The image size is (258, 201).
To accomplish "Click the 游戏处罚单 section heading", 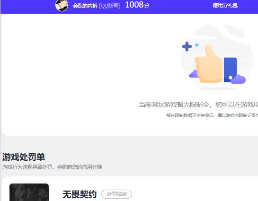I will 24,157.
